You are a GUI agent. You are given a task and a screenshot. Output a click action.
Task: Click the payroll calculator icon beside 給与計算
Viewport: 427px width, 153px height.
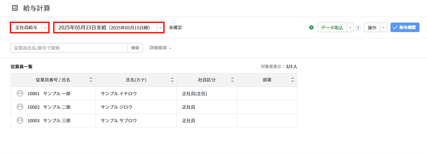(15, 8)
